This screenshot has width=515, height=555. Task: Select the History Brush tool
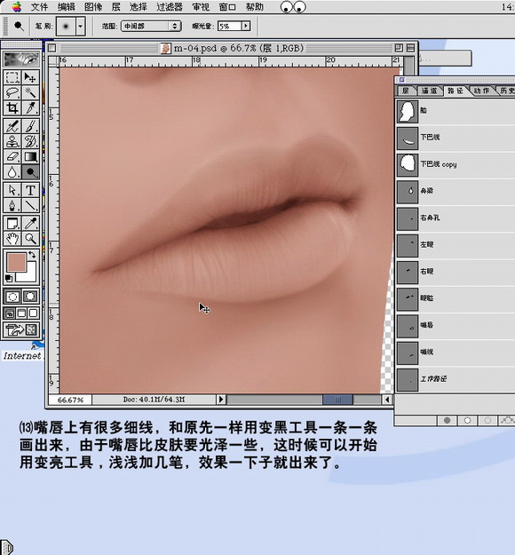click(x=30, y=141)
